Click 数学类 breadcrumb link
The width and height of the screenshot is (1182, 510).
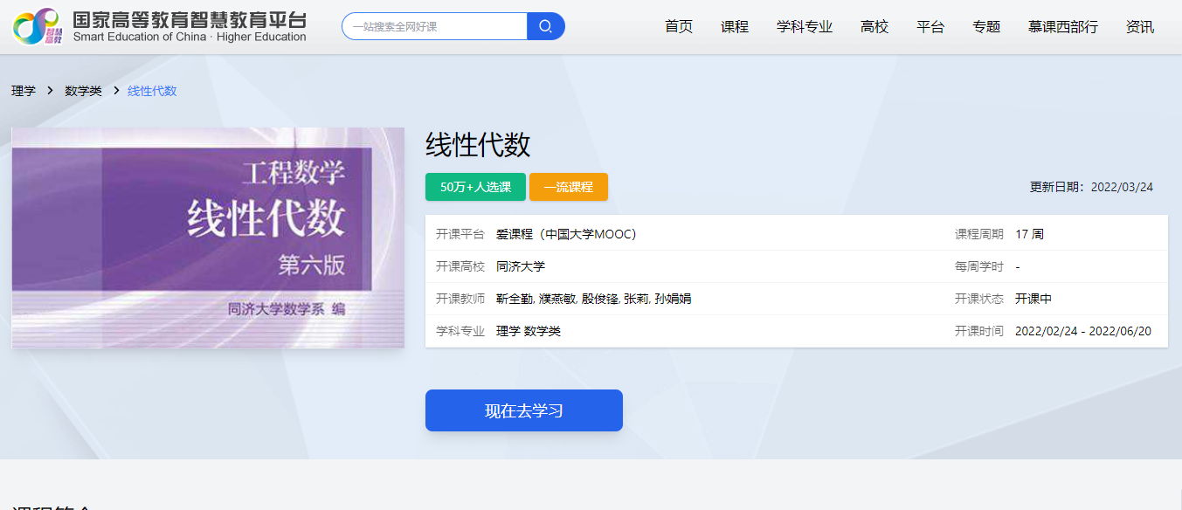click(83, 91)
